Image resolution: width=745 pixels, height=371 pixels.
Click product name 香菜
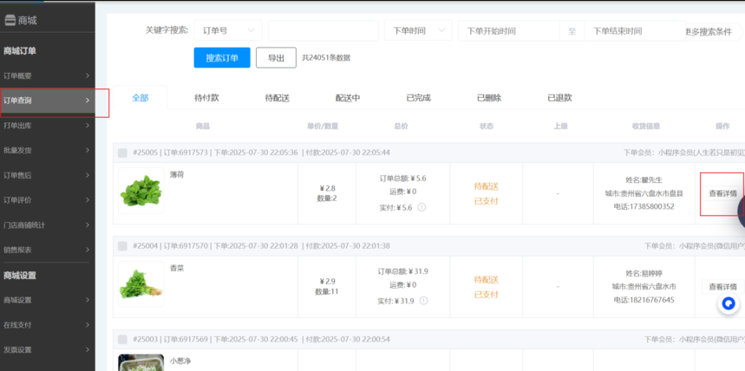pyautogui.click(x=177, y=268)
